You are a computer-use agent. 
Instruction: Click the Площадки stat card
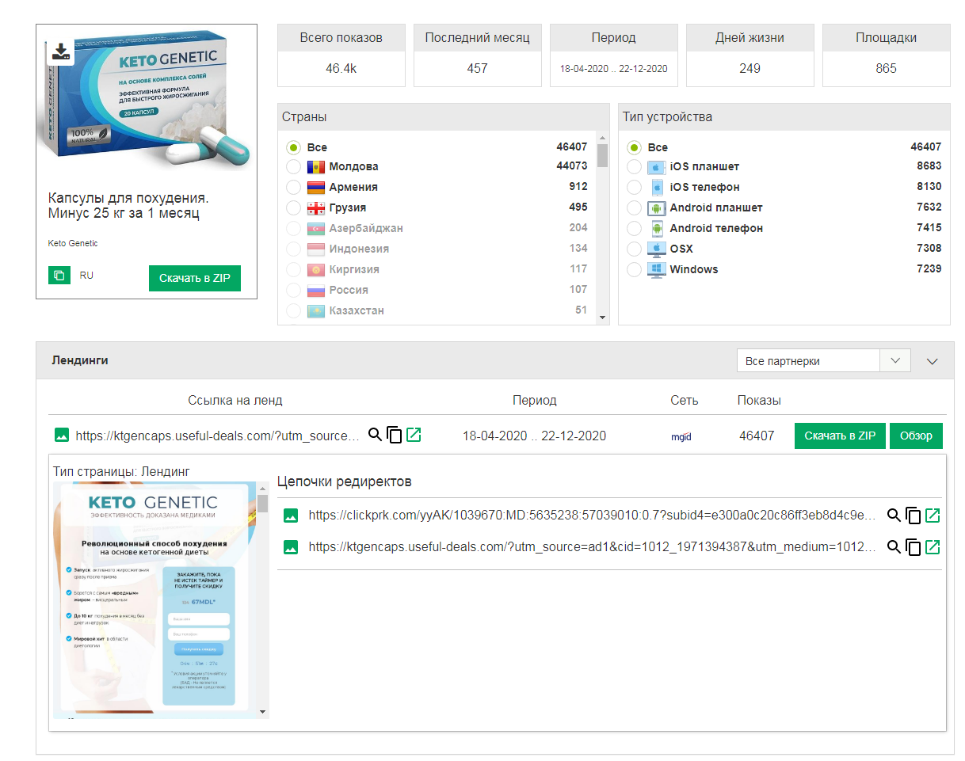887,55
